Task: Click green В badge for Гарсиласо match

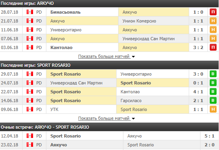Action: (213, 101)
